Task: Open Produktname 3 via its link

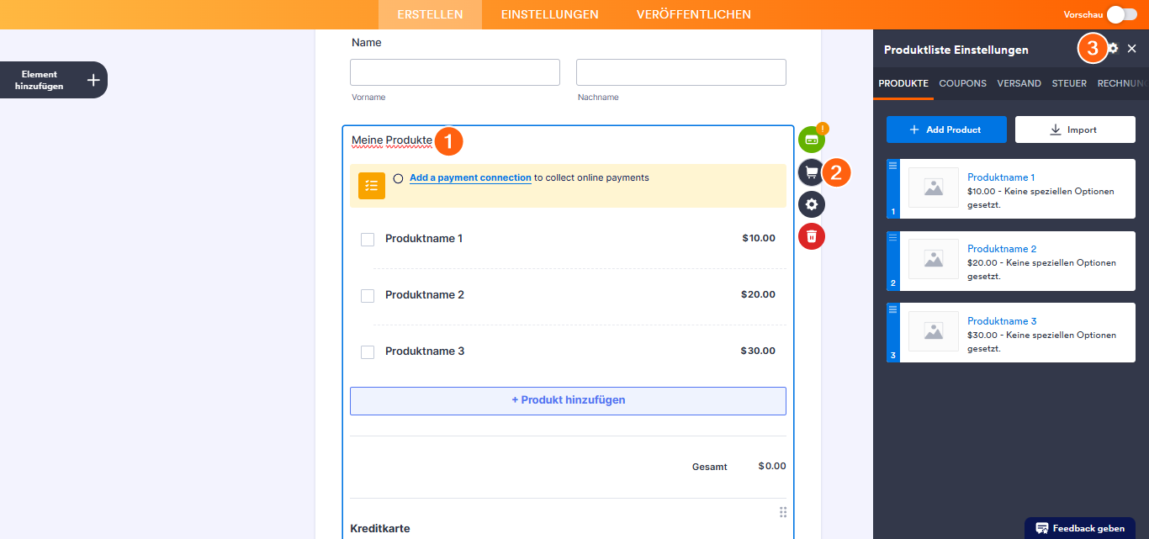Action: 1002,320
